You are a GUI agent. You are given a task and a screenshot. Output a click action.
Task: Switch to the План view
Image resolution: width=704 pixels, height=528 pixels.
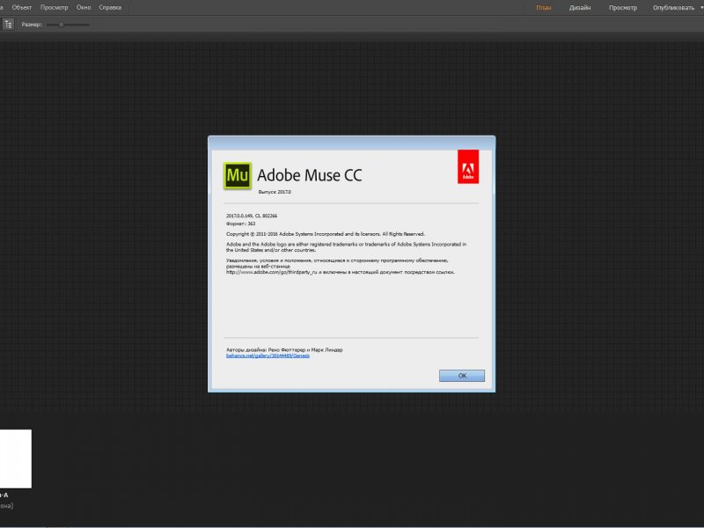pos(543,8)
